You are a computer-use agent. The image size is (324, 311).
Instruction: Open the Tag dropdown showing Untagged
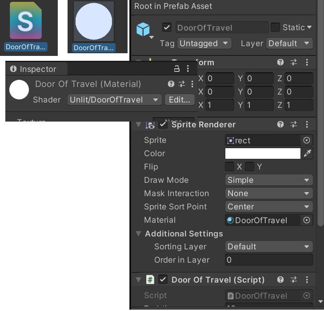(204, 43)
